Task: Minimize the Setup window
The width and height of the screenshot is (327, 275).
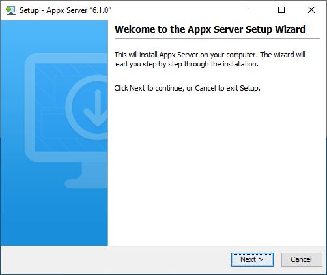Action: coord(252,10)
